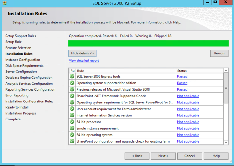The width and height of the screenshot is (234, 166).
Task: Click green check icon beside SQL Server 2005 Express tools
Action: coord(72,76)
